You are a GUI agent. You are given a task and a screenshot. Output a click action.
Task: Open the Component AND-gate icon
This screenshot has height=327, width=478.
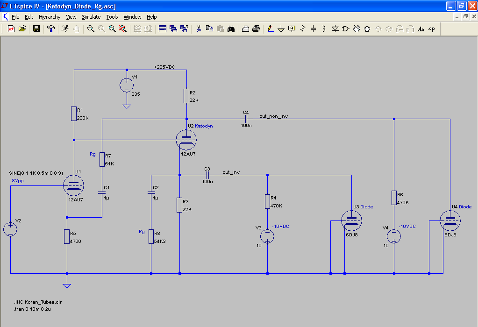coord(346,29)
